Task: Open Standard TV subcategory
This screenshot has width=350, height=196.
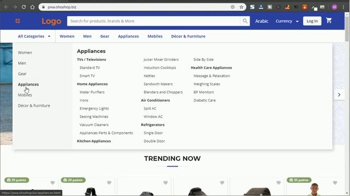Action: tap(90, 68)
